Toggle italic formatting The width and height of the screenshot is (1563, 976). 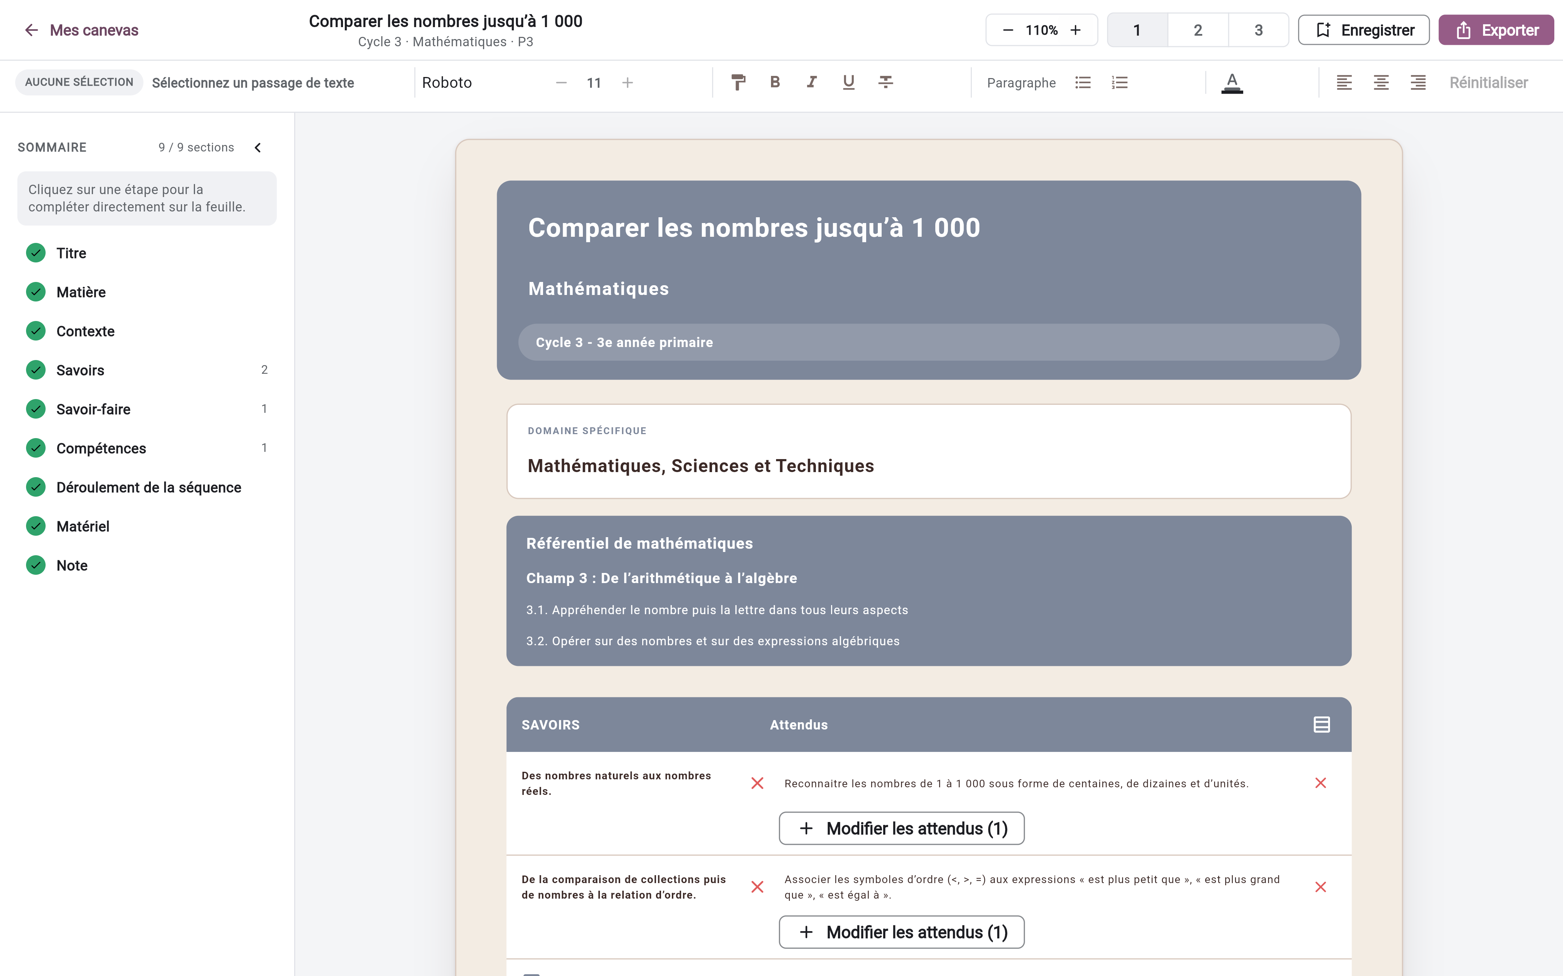click(x=812, y=83)
